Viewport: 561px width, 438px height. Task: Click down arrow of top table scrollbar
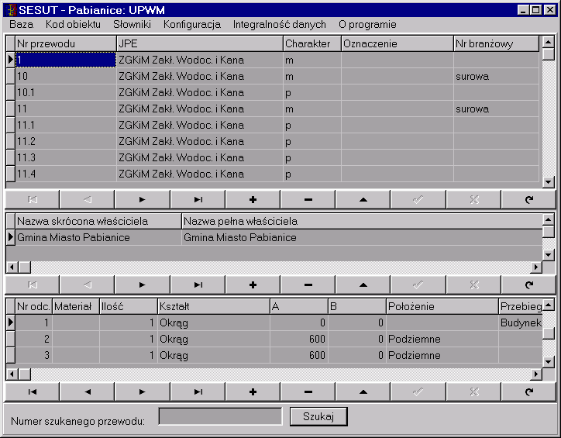click(x=549, y=182)
